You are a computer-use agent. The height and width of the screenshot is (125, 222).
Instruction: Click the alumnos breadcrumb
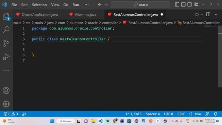pos(76,23)
